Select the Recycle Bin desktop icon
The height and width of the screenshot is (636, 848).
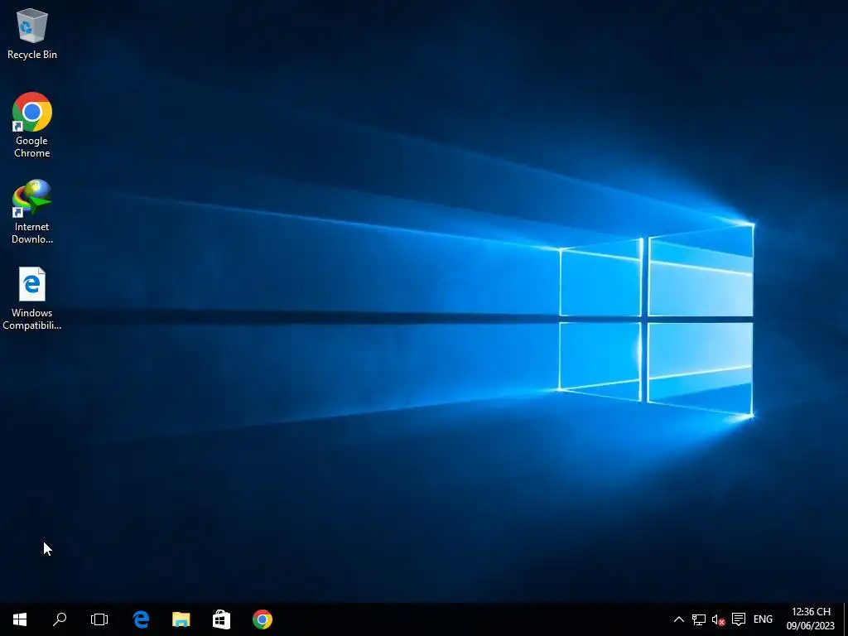click(x=32, y=33)
